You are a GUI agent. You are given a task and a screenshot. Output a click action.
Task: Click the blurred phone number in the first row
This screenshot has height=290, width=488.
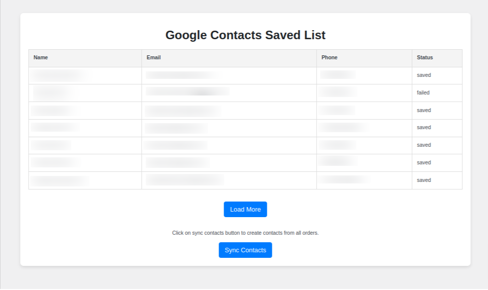point(338,75)
